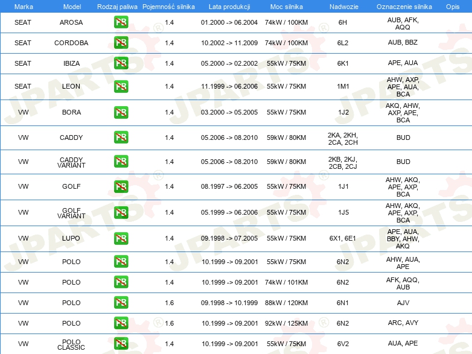Select the BORA model cell
472x354 pixels.
71,112
